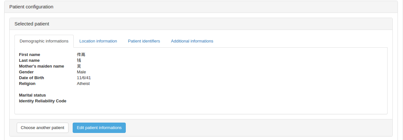Click the Marital status label

pos(32,95)
